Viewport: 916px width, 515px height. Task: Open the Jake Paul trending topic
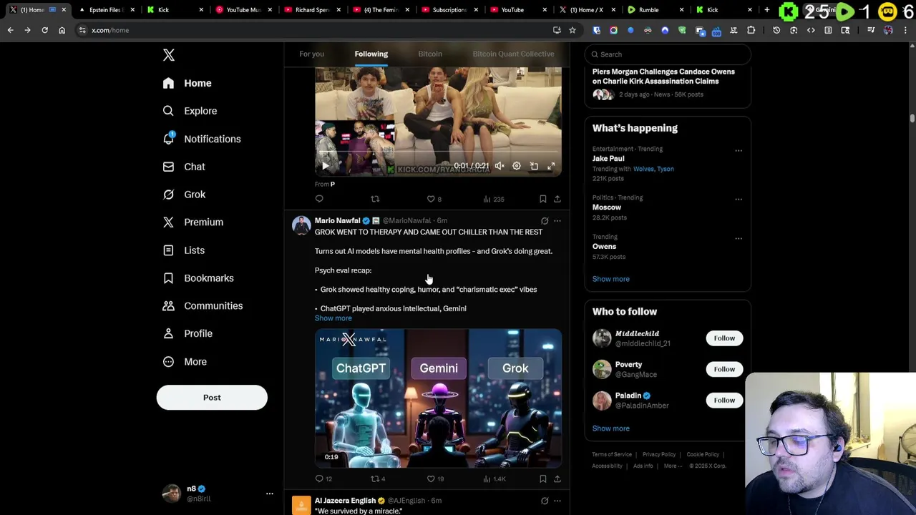click(x=608, y=159)
